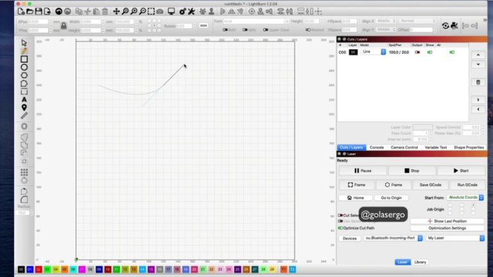Save the project with the floppy disk icon
Viewport: 493px width, 277px height.
(x=39, y=12)
